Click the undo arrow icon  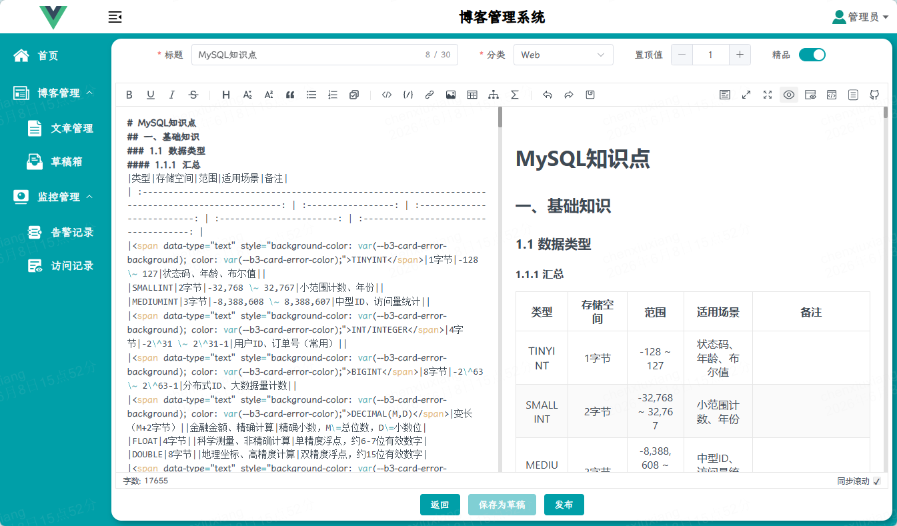click(548, 95)
